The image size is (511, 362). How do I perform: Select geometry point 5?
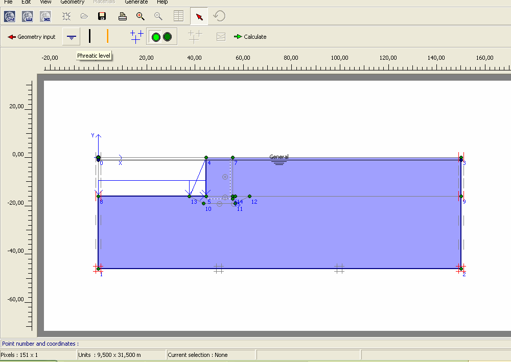click(206, 196)
